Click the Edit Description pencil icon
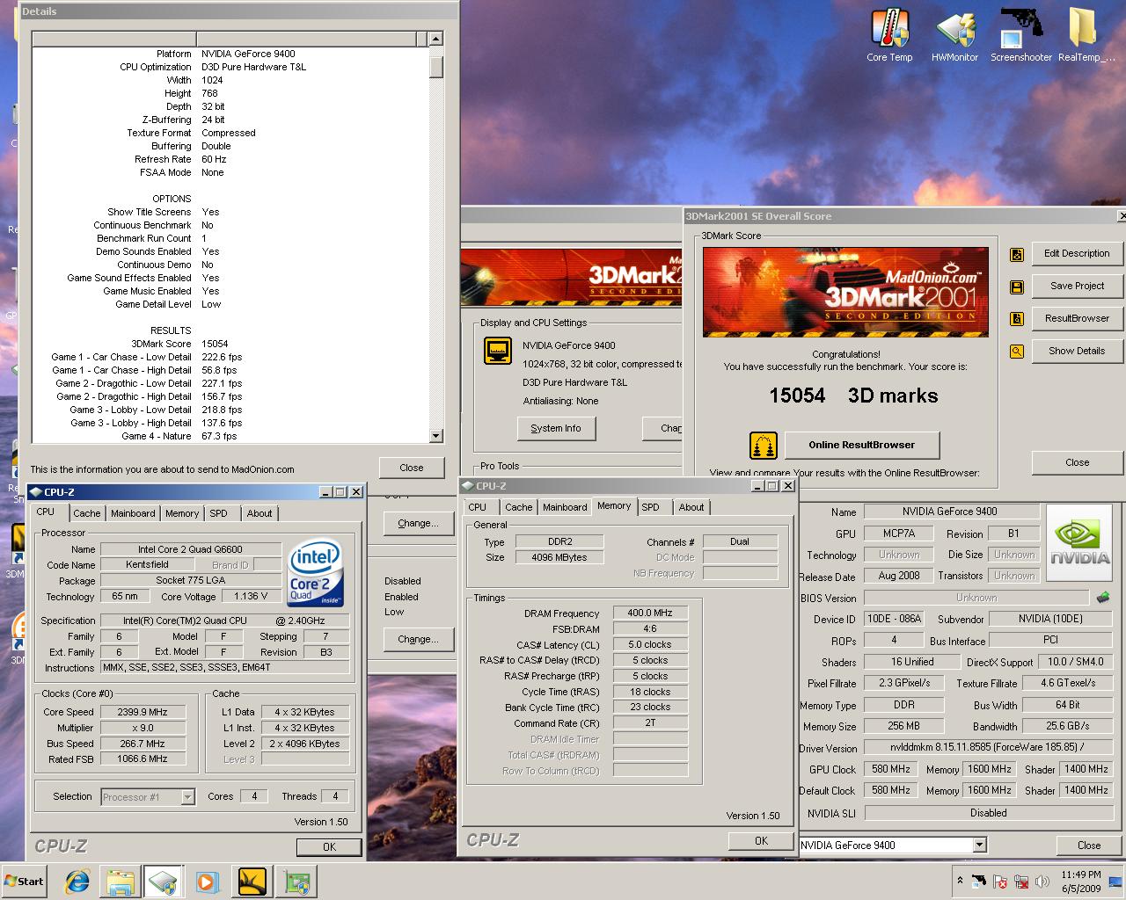 click(x=1017, y=255)
